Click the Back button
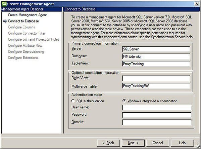Viewport: 201px width, 149px height. click(x=108, y=143)
